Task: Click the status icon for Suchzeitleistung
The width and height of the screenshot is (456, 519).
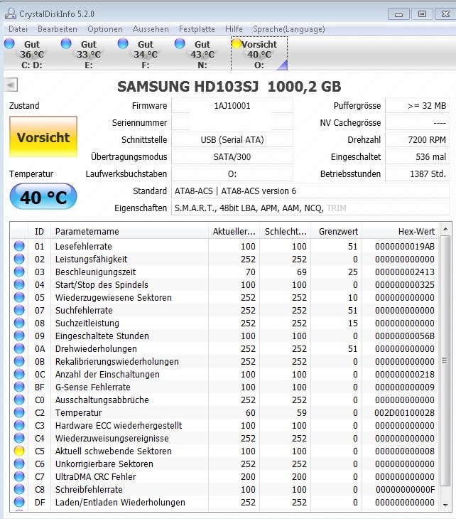Action: [19, 323]
